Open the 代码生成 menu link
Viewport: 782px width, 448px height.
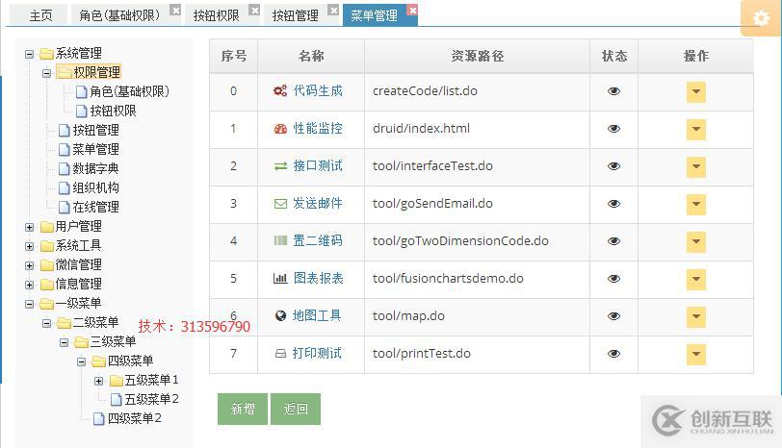318,90
